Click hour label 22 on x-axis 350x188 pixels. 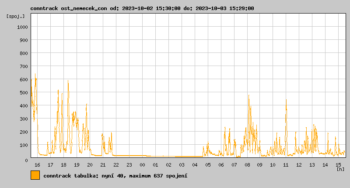point(116,165)
